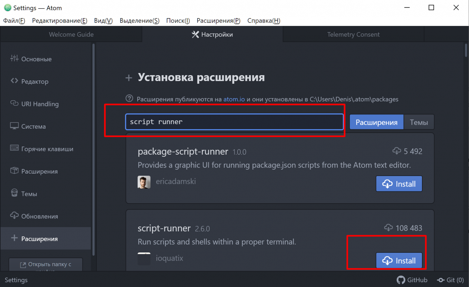Open the Выделение menu
Screen dimensions: 469x287
[x=140, y=20]
